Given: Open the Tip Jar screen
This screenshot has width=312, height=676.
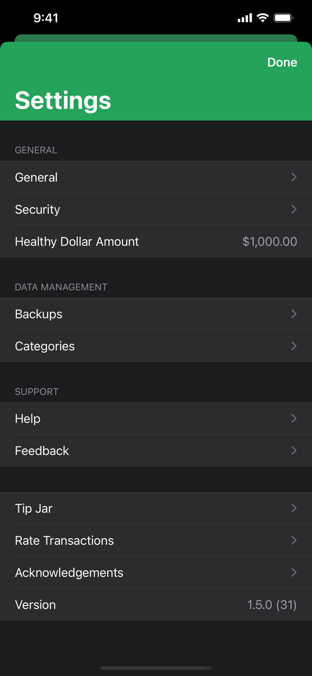Looking at the screenshot, I should [x=33, y=508].
